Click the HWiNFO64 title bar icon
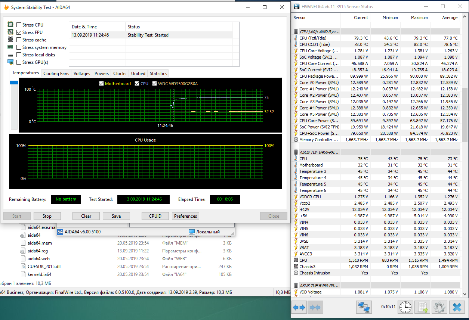469x320 pixels. pos(297,7)
